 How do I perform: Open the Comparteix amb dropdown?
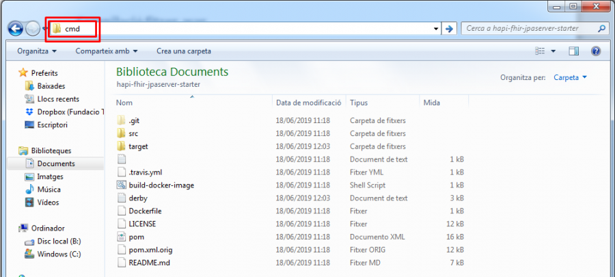tap(106, 51)
